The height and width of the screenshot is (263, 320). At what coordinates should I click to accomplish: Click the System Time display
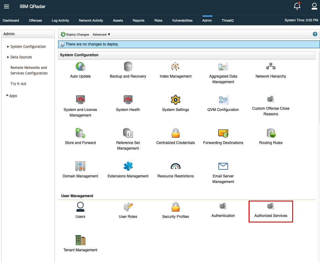click(301, 20)
